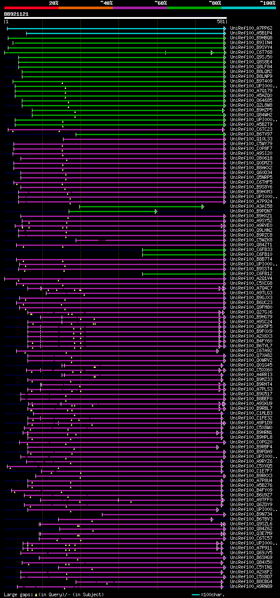The width and height of the screenshot is (280, 598).
Task: Select UniRef100_B8AKX2 label
Action: [x=251, y=168]
